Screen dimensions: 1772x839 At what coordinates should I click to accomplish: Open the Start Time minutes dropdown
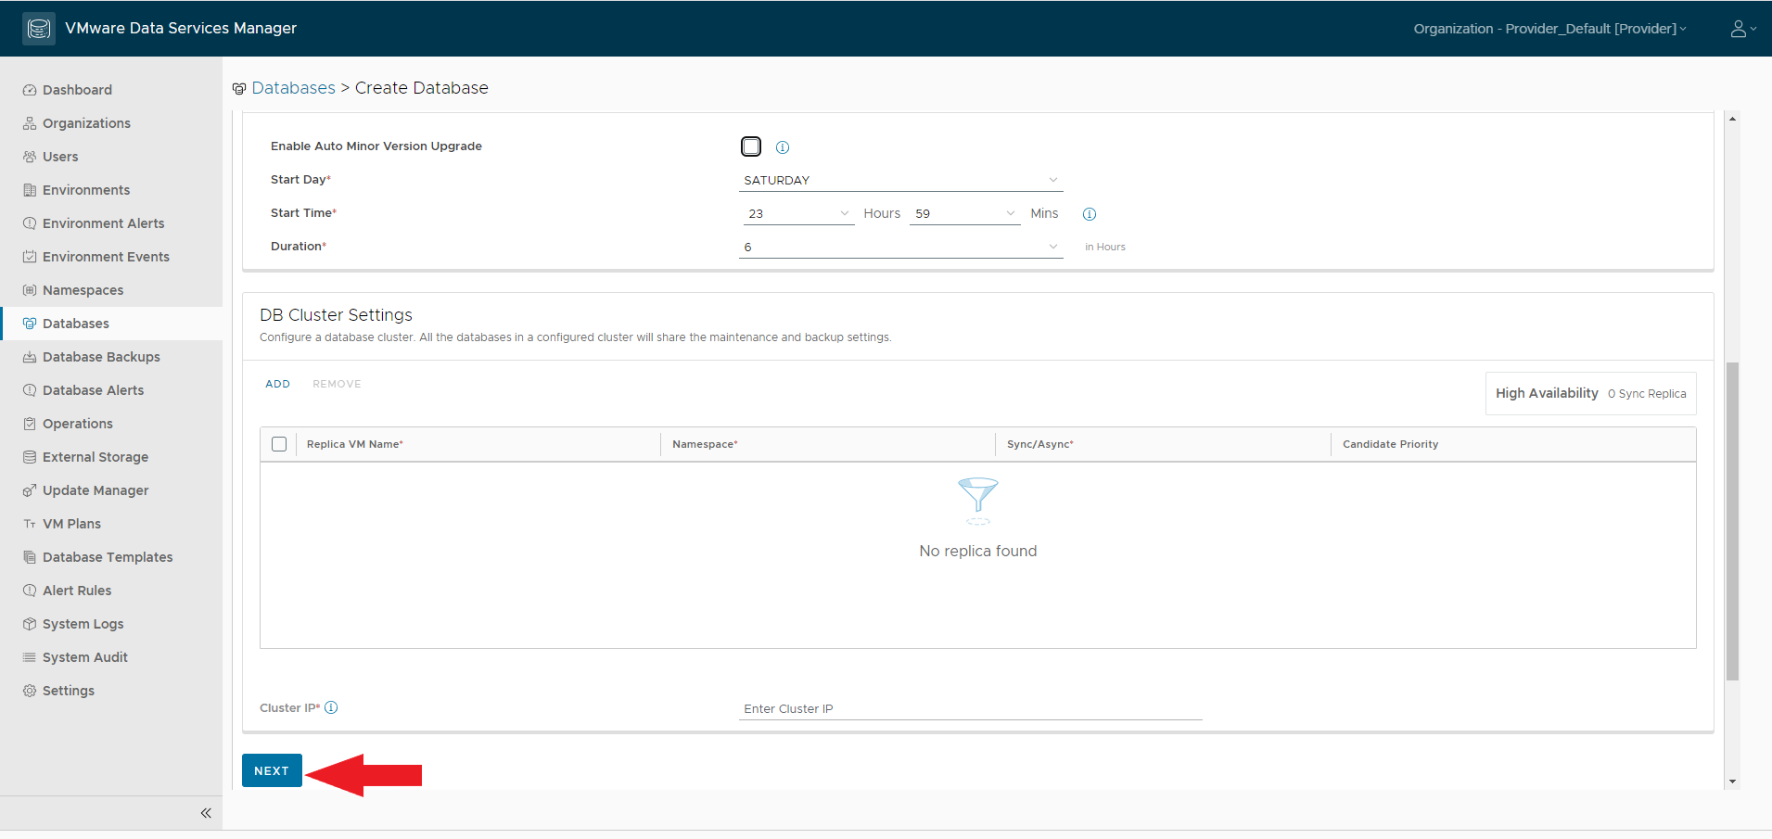pyautogui.click(x=965, y=213)
